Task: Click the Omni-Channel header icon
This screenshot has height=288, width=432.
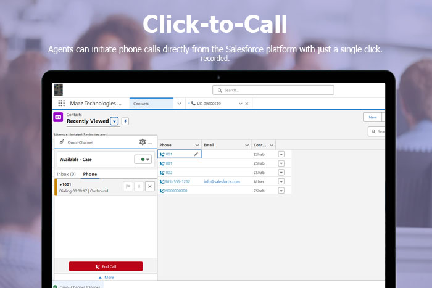Action: (62, 142)
